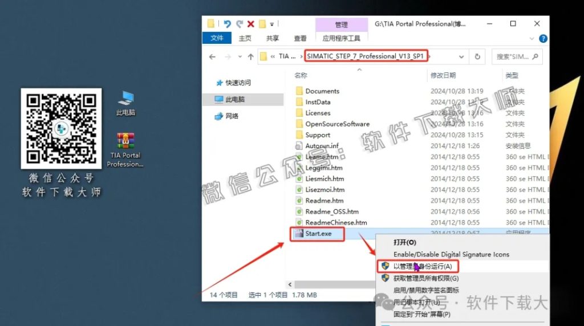Switch to the 查看 ribbon tab

pos(300,38)
